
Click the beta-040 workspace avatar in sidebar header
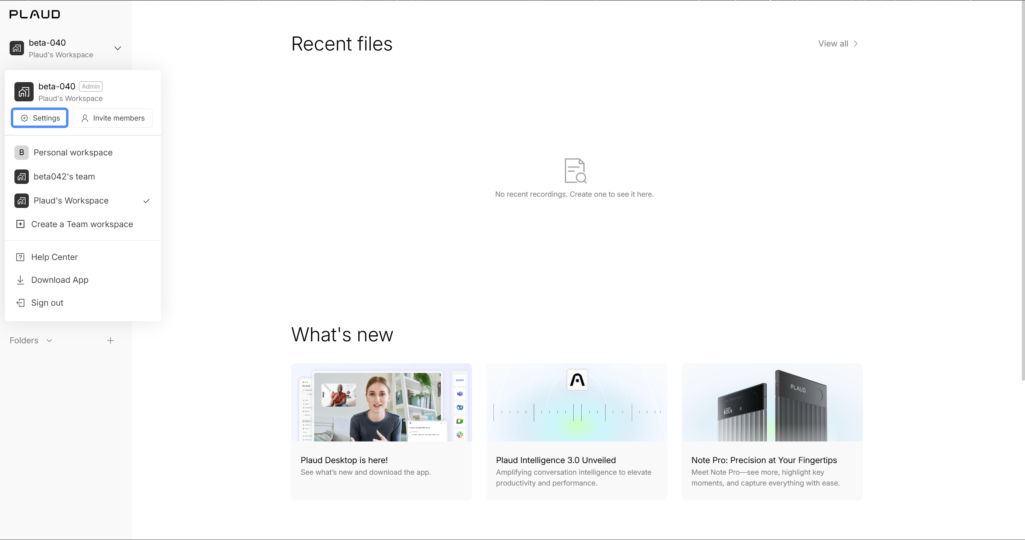pyautogui.click(x=17, y=48)
